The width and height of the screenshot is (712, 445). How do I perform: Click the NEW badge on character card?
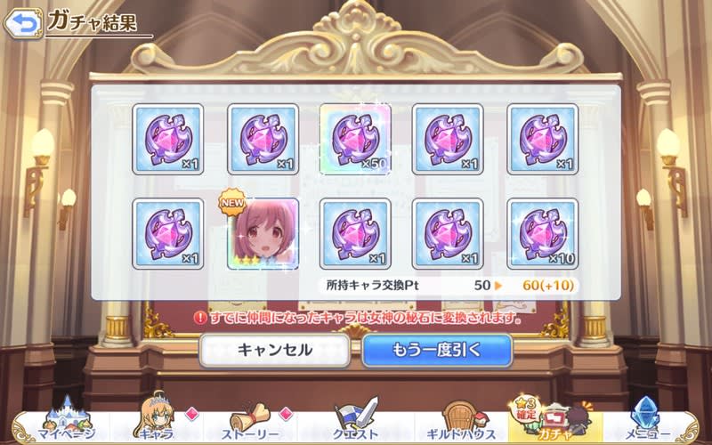click(232, 203)
